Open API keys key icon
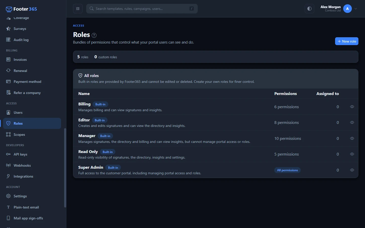365x228 pixels. [x=8, y=154]
